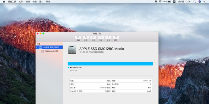Show Info (简介) for selected disk

point(116,37)
